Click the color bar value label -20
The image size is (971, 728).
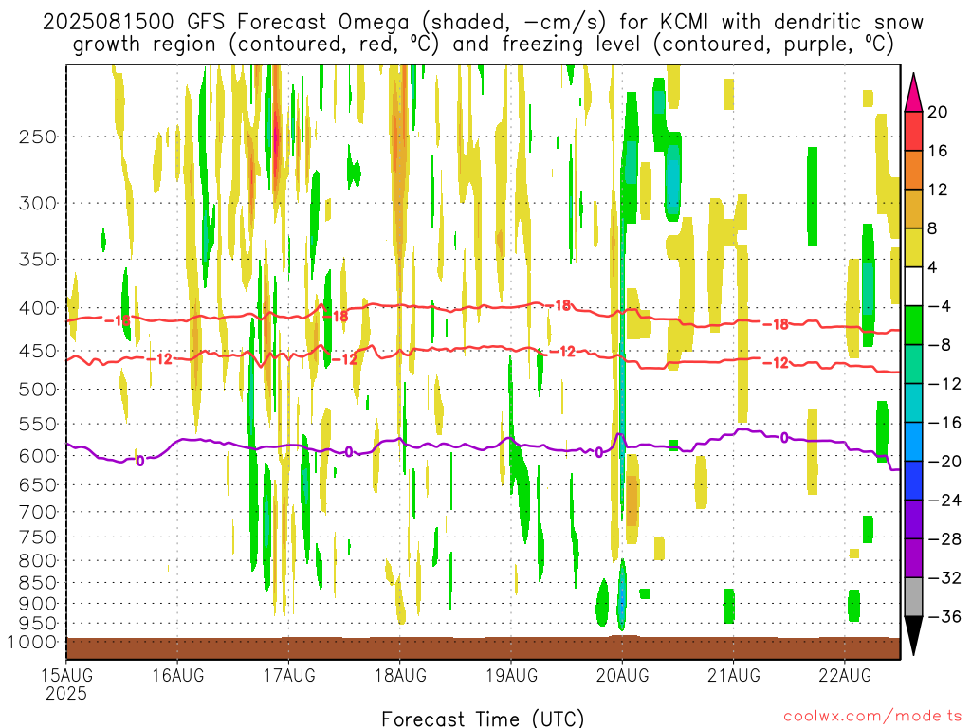pos(944,462)
